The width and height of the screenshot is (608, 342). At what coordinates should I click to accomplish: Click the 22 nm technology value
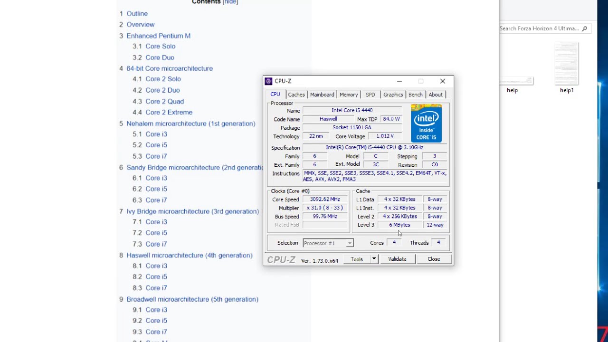pos(316,136)
